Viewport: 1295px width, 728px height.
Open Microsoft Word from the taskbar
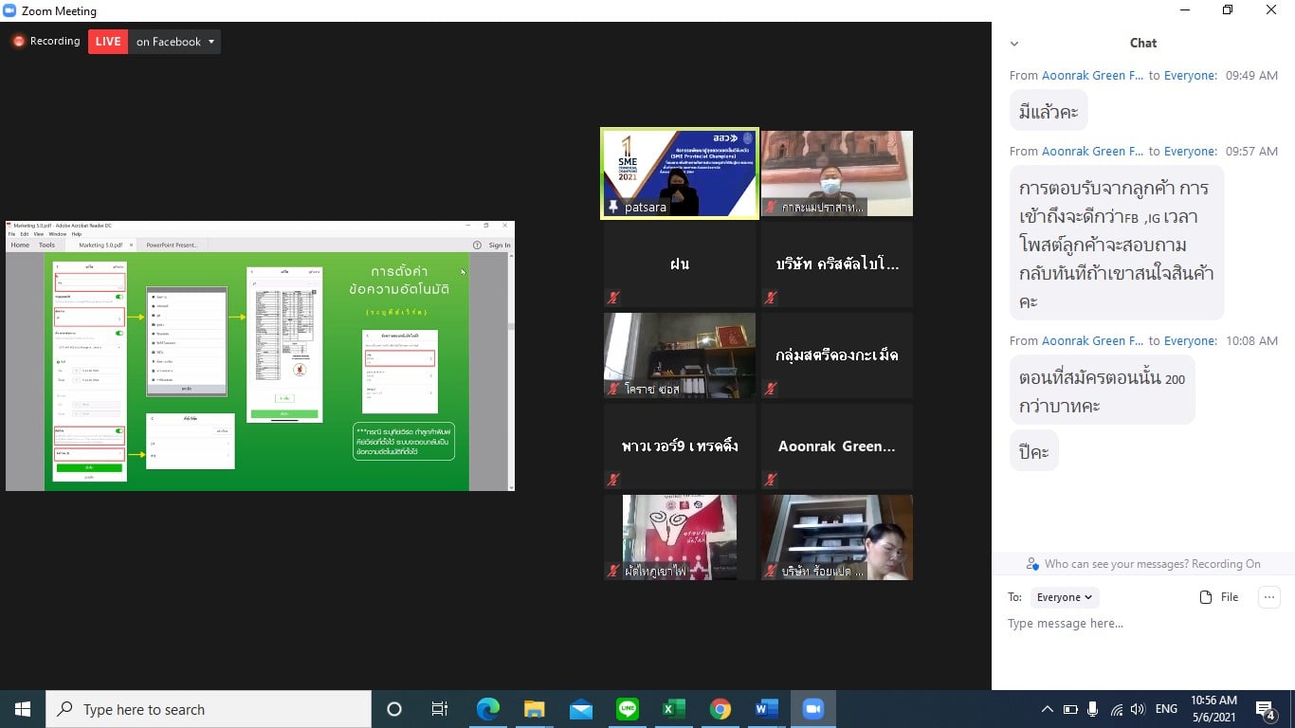click(767, 709)
